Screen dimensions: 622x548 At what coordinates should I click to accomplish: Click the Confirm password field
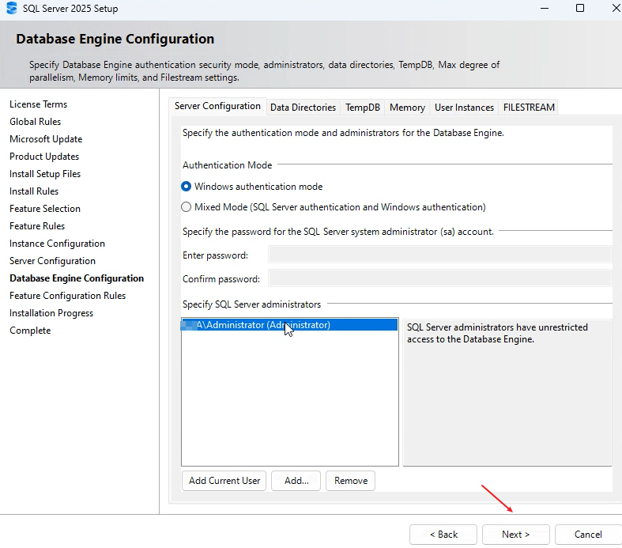pyautogui.click(x=440, y=278)
